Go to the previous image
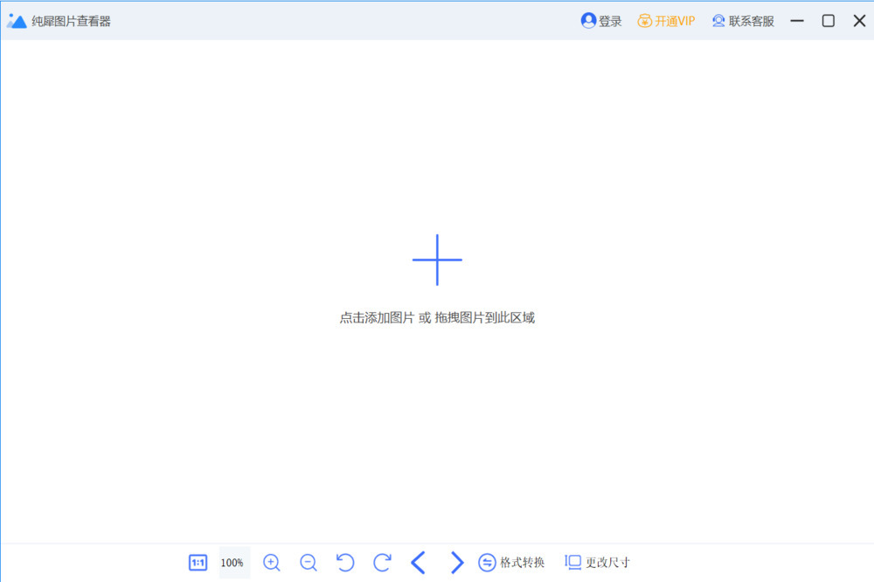The image size is (874, 582). 419,563
